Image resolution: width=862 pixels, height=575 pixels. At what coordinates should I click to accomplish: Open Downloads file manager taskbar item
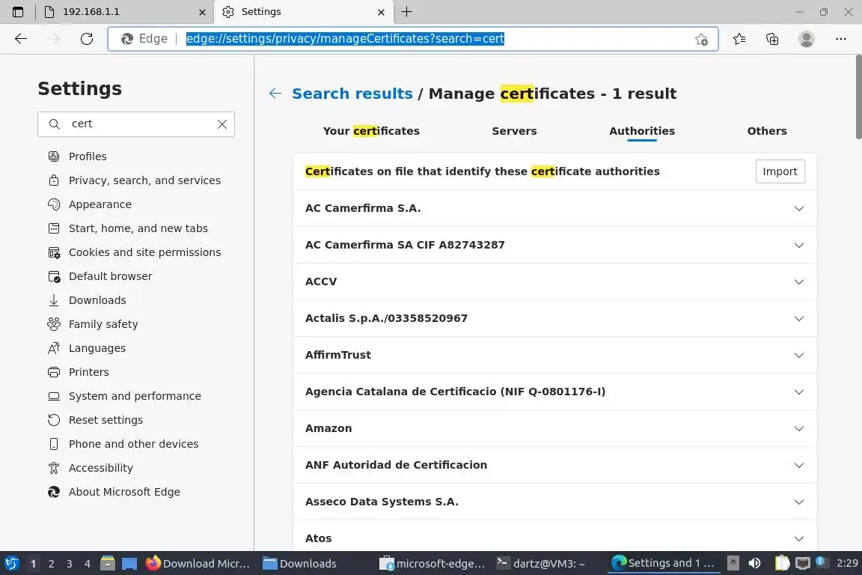coord(299,563)
